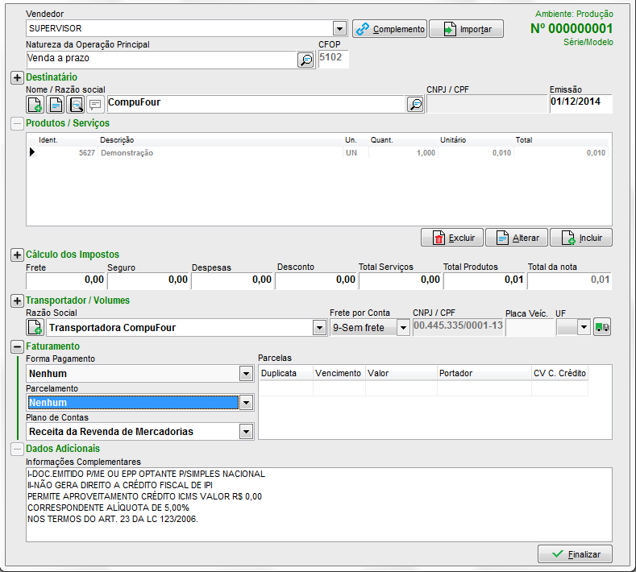This screenshot has width=636, height=572.
Task: Expand the Cálculo dos Impostos section
Action: tap(17, 255)
